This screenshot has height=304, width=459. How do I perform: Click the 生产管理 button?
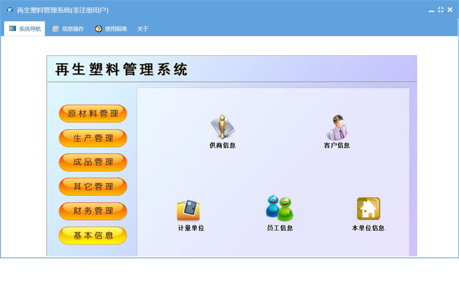click(93, 138)
